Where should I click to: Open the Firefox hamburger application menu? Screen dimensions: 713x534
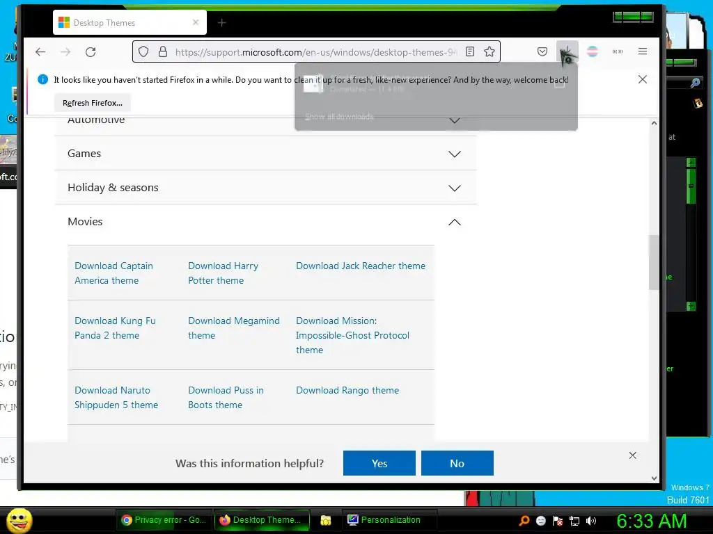(x=643, y=51)
